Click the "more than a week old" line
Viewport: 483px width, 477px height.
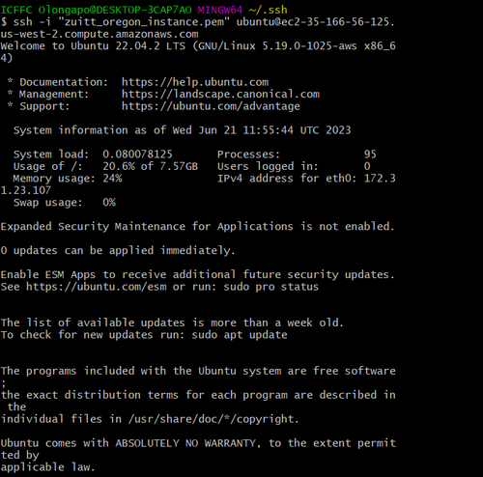(x=172, y=323)
